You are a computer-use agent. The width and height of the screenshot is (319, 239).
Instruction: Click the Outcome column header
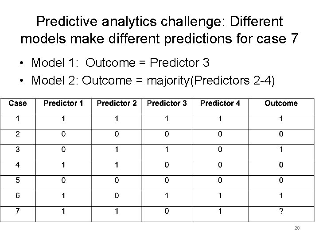[281, 104]
